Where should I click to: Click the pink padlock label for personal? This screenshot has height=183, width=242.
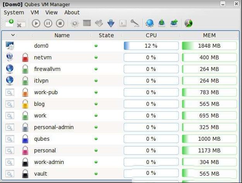click(x=25, y=150)
